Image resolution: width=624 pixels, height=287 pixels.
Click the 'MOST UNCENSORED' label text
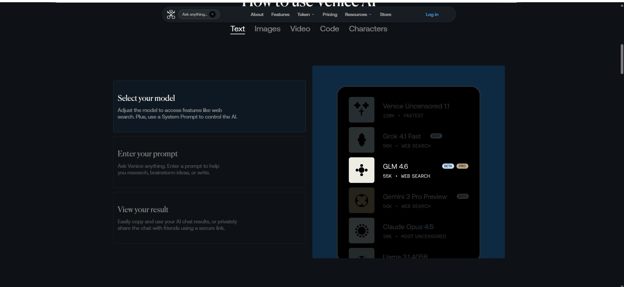423,236
